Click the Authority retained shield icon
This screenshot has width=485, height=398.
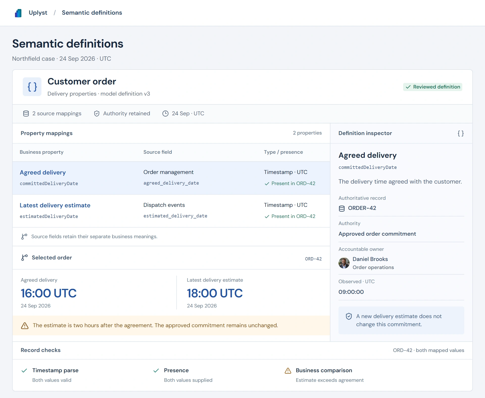[x=97, y=114]
